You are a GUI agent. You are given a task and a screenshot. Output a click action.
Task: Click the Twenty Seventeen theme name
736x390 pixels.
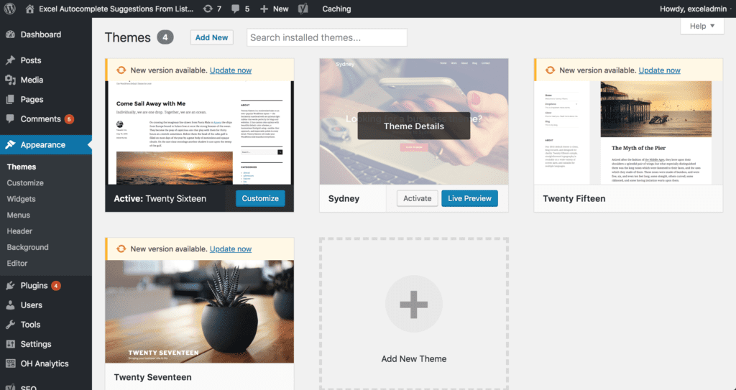point(152,377)
